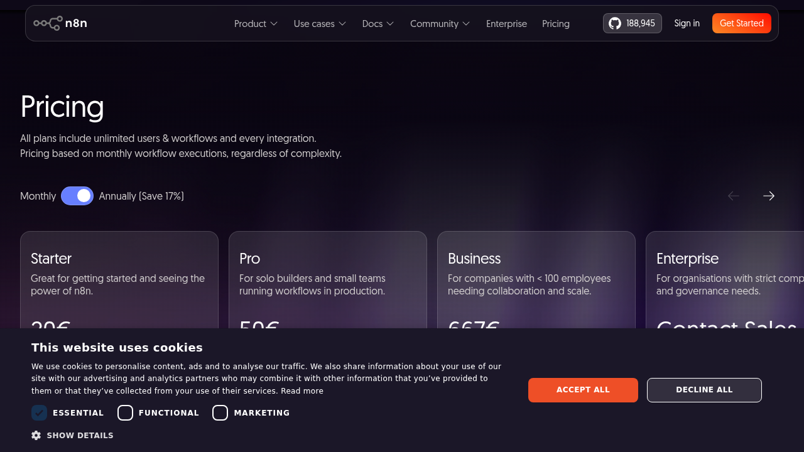
Task: Click the Starter plan title
Action: click(51, 259)
